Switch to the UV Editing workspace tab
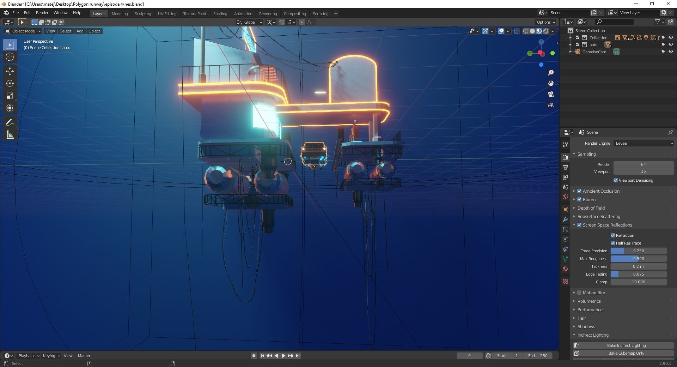This screenshot has height=367, width=677. 167,14
